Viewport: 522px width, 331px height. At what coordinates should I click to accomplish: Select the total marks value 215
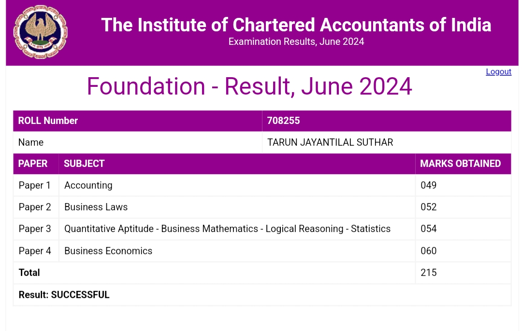tap(429, 273)
